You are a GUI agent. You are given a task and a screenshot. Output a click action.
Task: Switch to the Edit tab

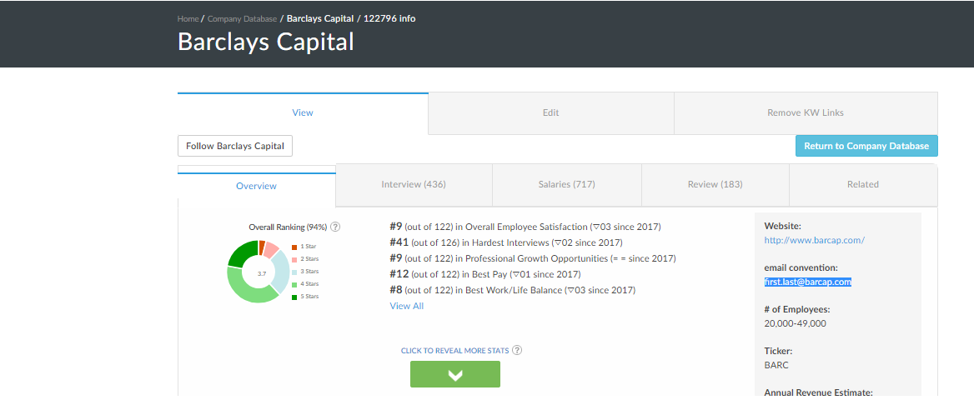tap(550, 112)
